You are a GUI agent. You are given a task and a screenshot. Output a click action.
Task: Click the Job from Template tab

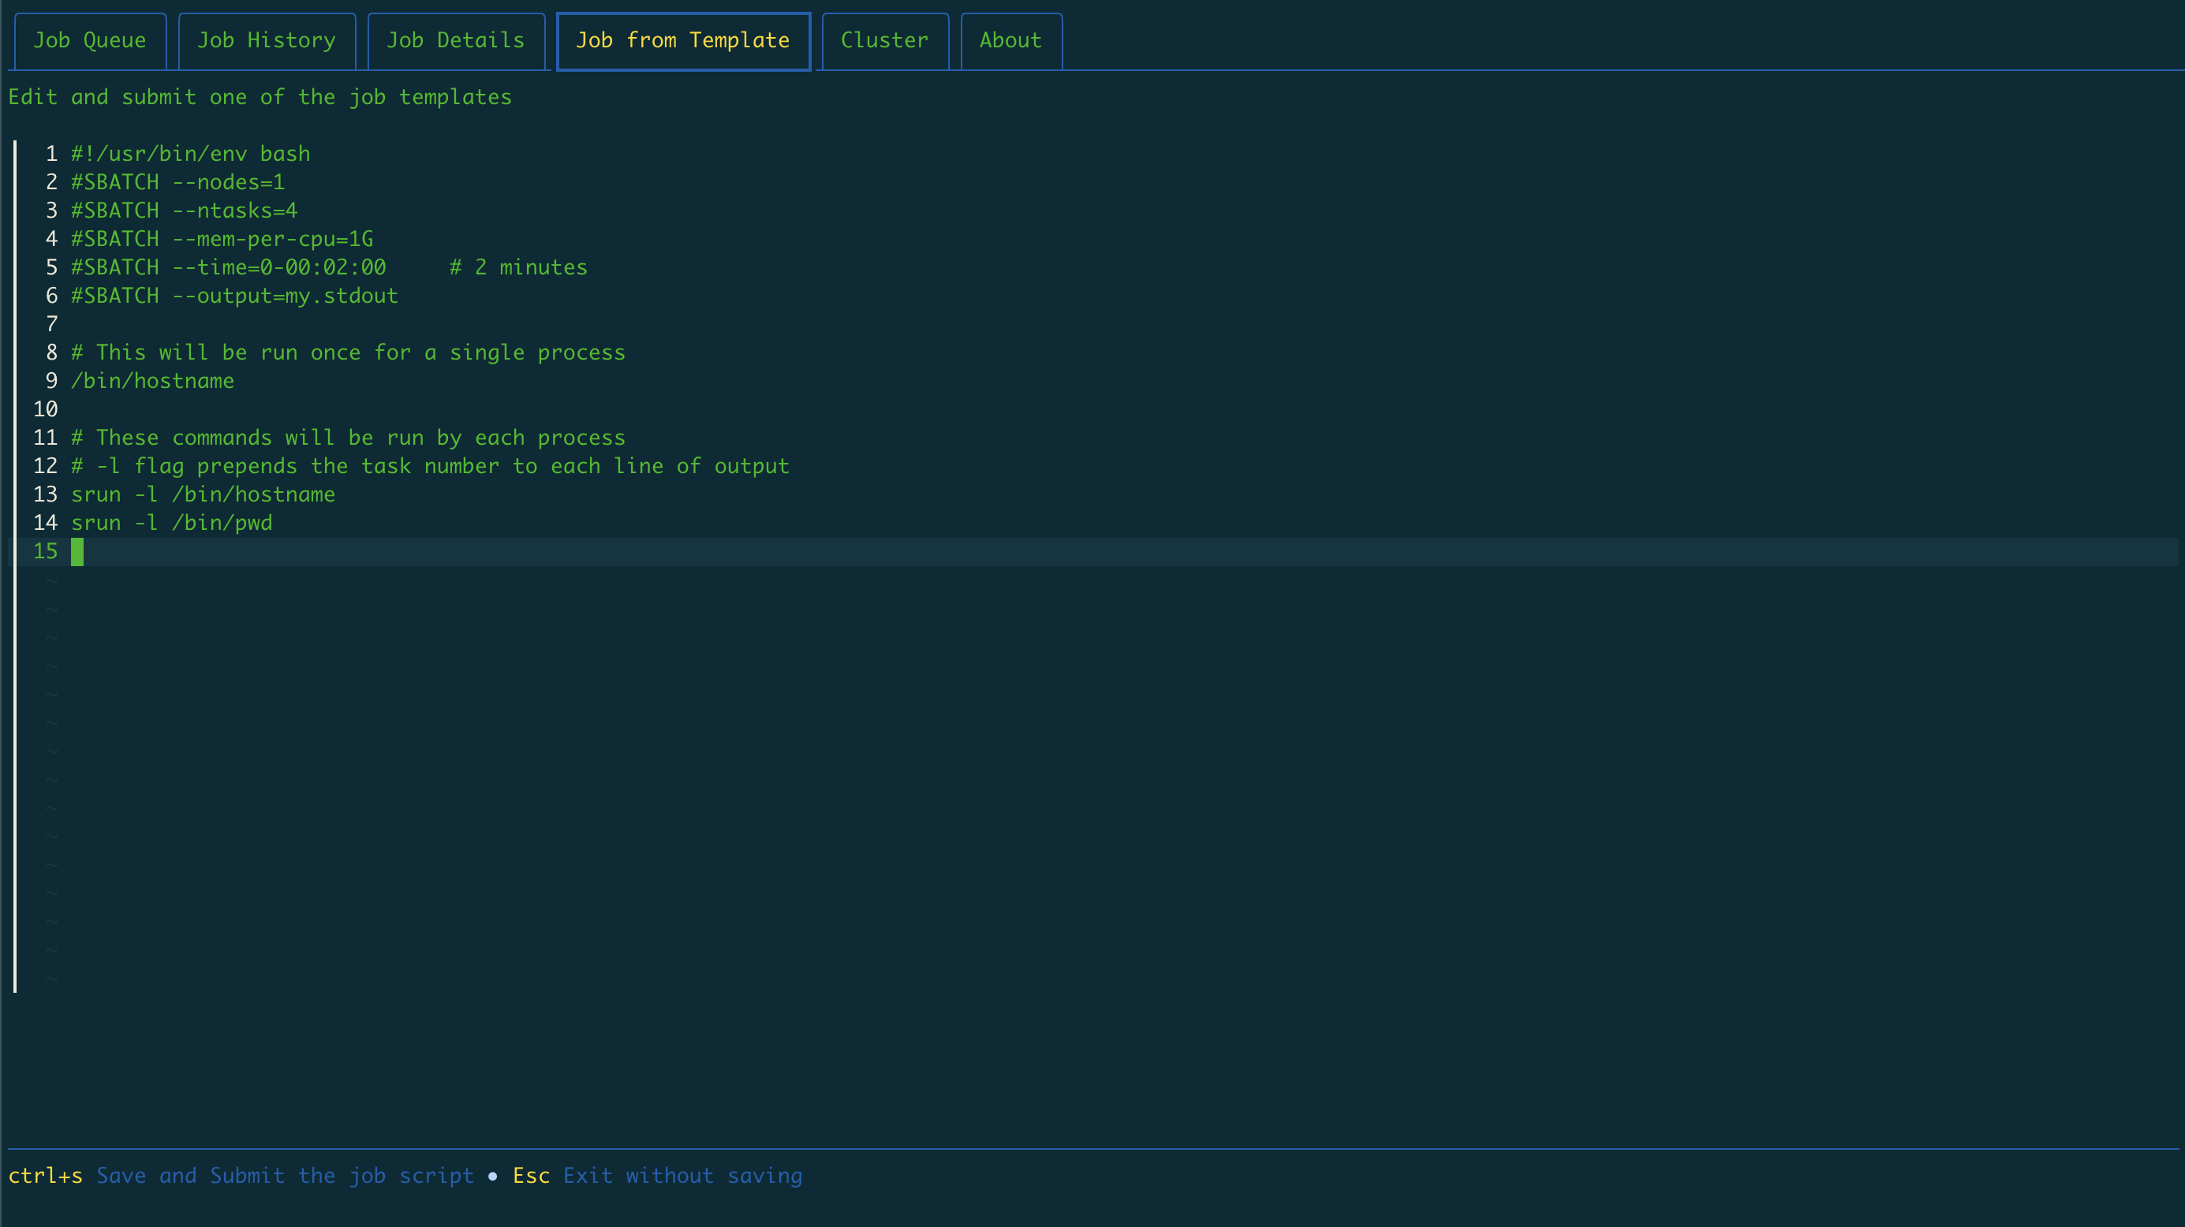(683, 40)
